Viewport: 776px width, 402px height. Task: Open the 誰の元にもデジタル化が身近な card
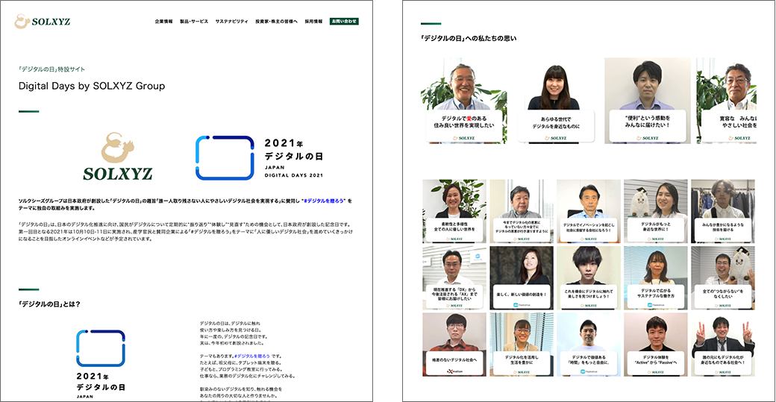pos(723,345)
